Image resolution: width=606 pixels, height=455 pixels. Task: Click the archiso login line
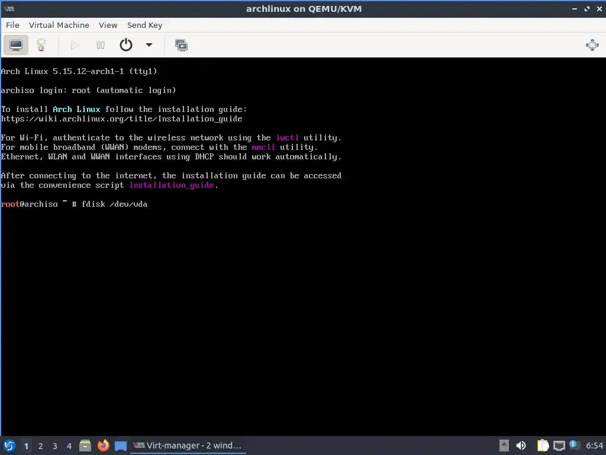coord(89,90)
